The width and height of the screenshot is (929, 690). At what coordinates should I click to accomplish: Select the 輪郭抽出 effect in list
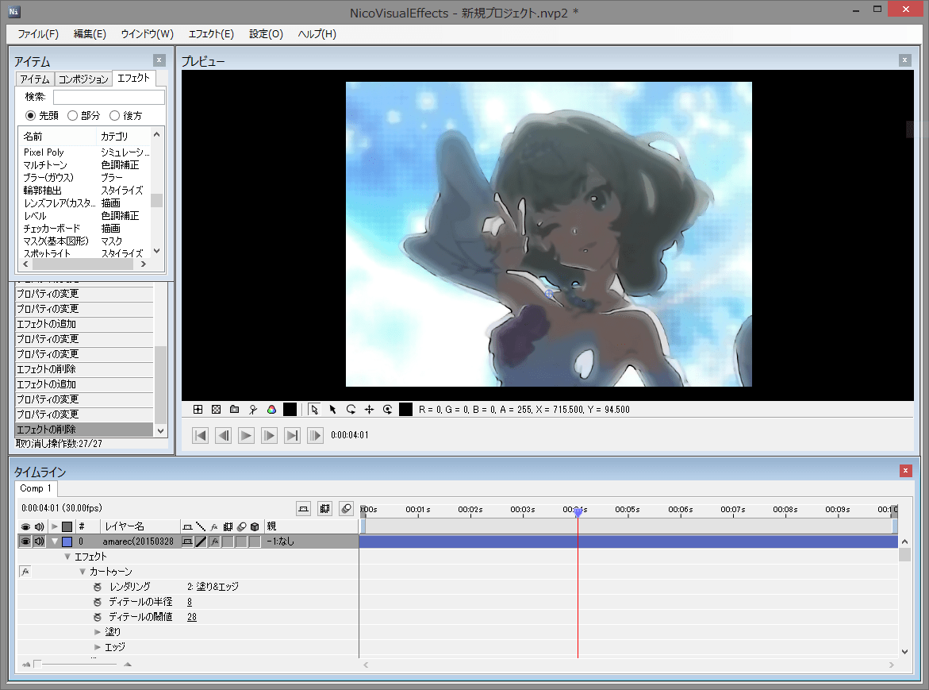click(43, 191)
